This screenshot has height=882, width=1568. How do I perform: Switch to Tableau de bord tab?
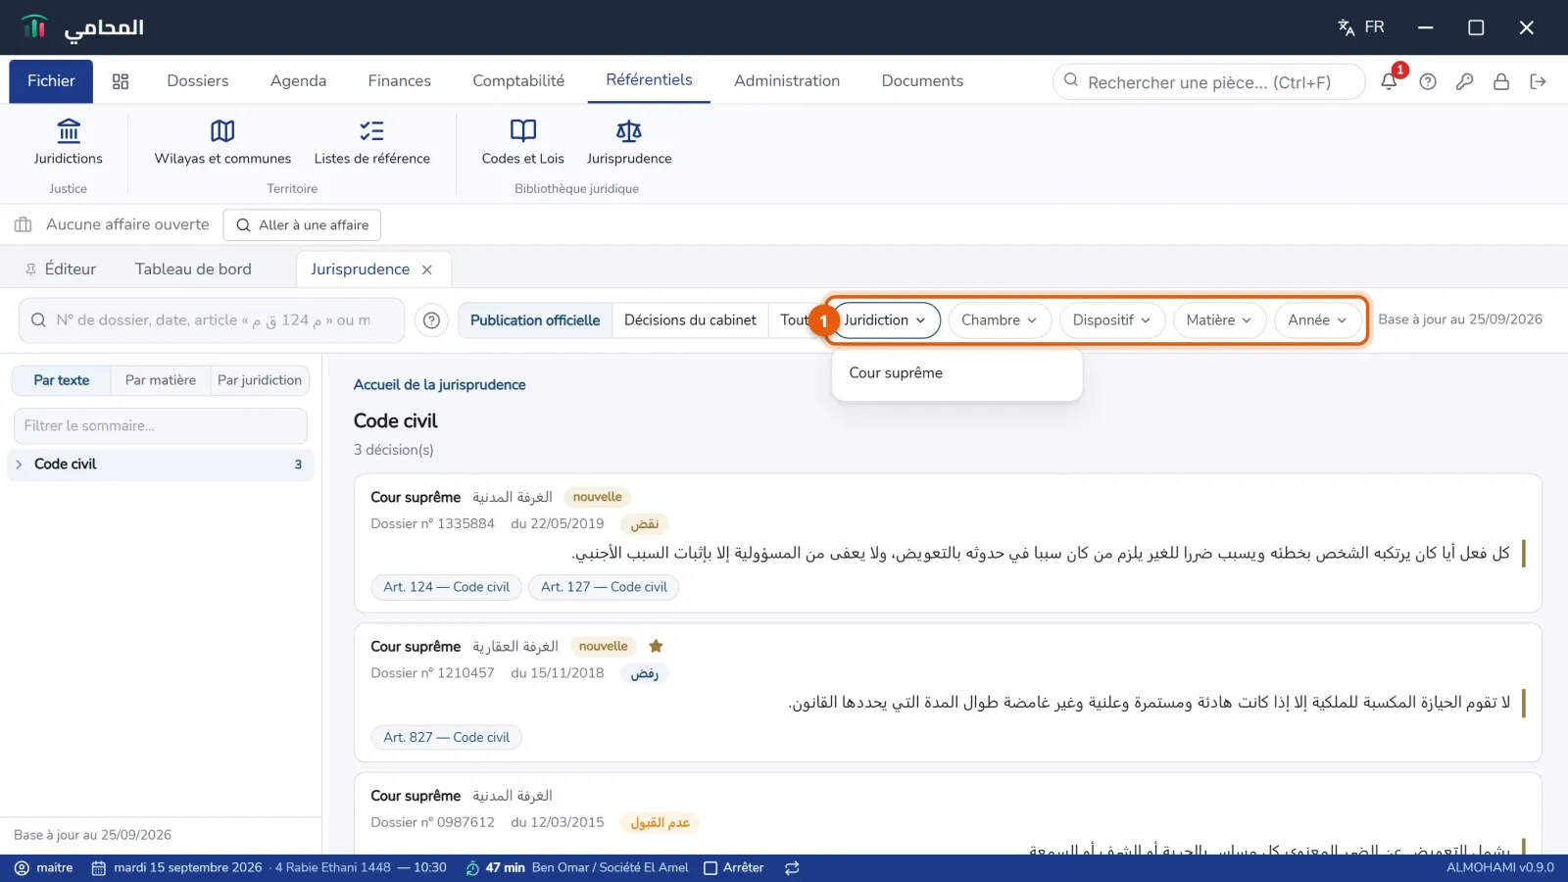(193, 269)
